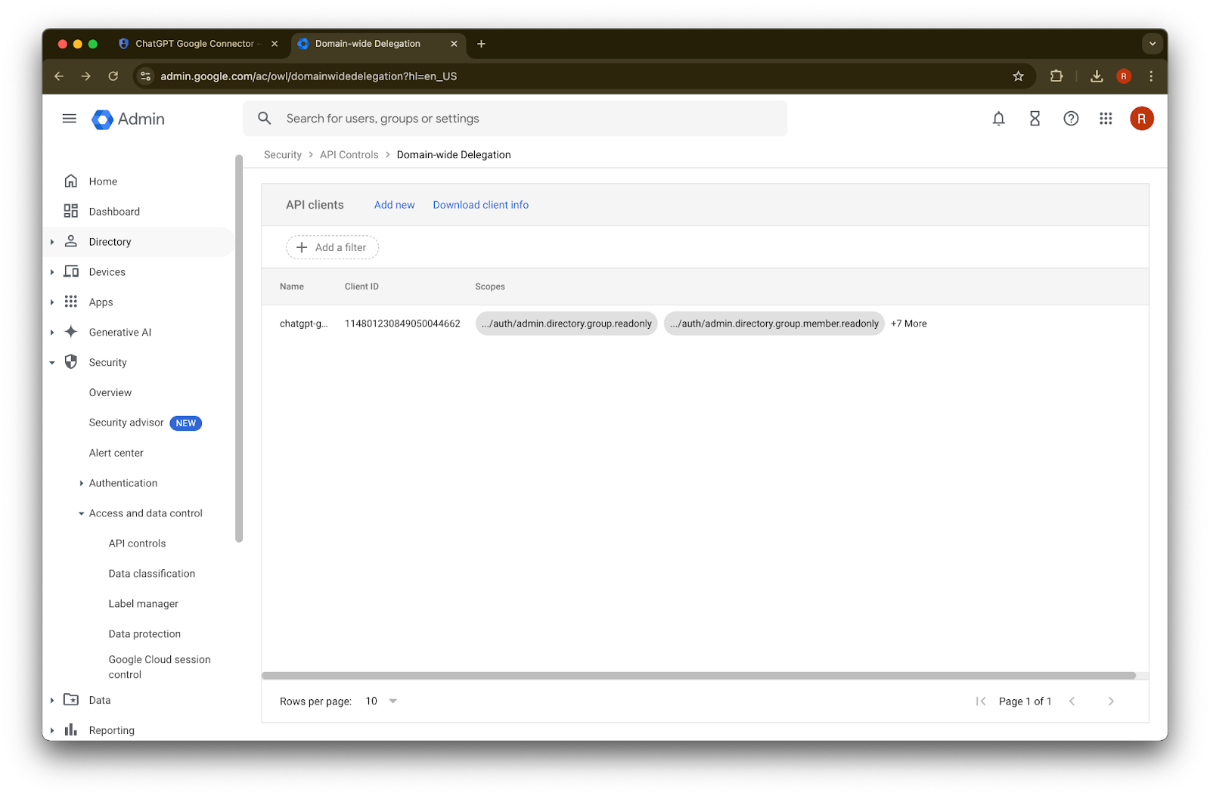Viewport: 1210px width, 796px height.
Task: Expand the Apps section arrow
Action: tap(52, 302)
